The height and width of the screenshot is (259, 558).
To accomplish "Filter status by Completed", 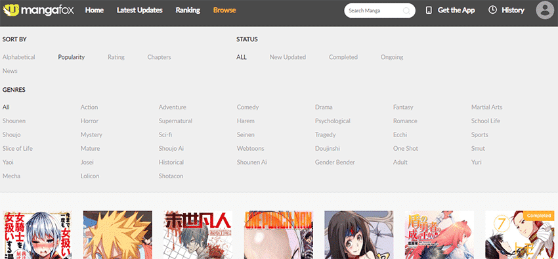I will (343, 57).
